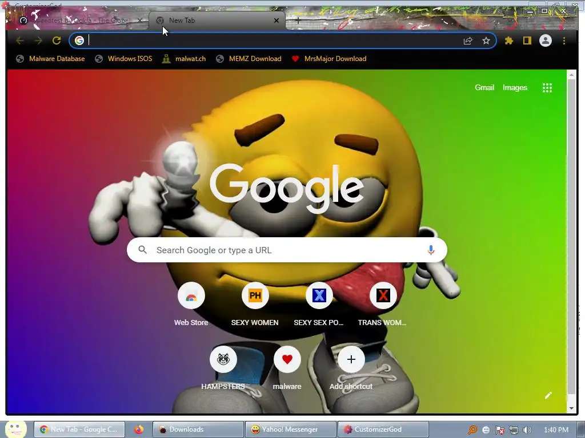Click the share icon in the address bar
The image size is (585, 438).
(468, 40)
